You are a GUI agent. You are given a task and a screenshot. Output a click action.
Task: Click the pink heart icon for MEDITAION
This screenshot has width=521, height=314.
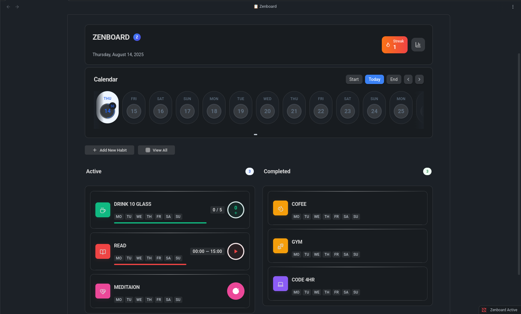tap(103, 291)
